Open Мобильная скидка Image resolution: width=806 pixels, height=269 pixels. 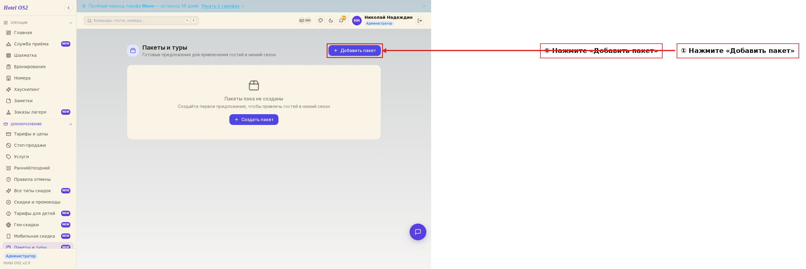click(38, 236)
